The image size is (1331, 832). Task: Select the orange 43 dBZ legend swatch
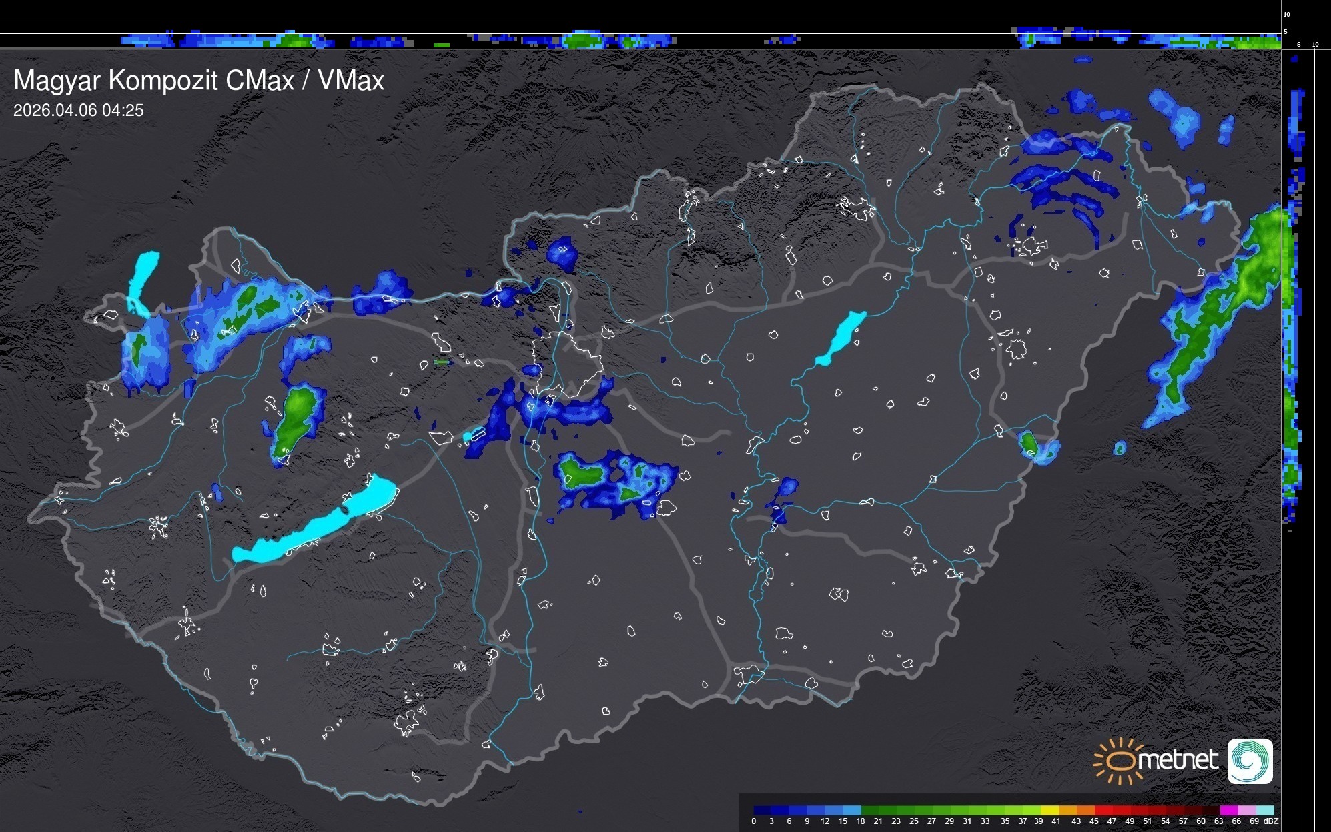1085,810
